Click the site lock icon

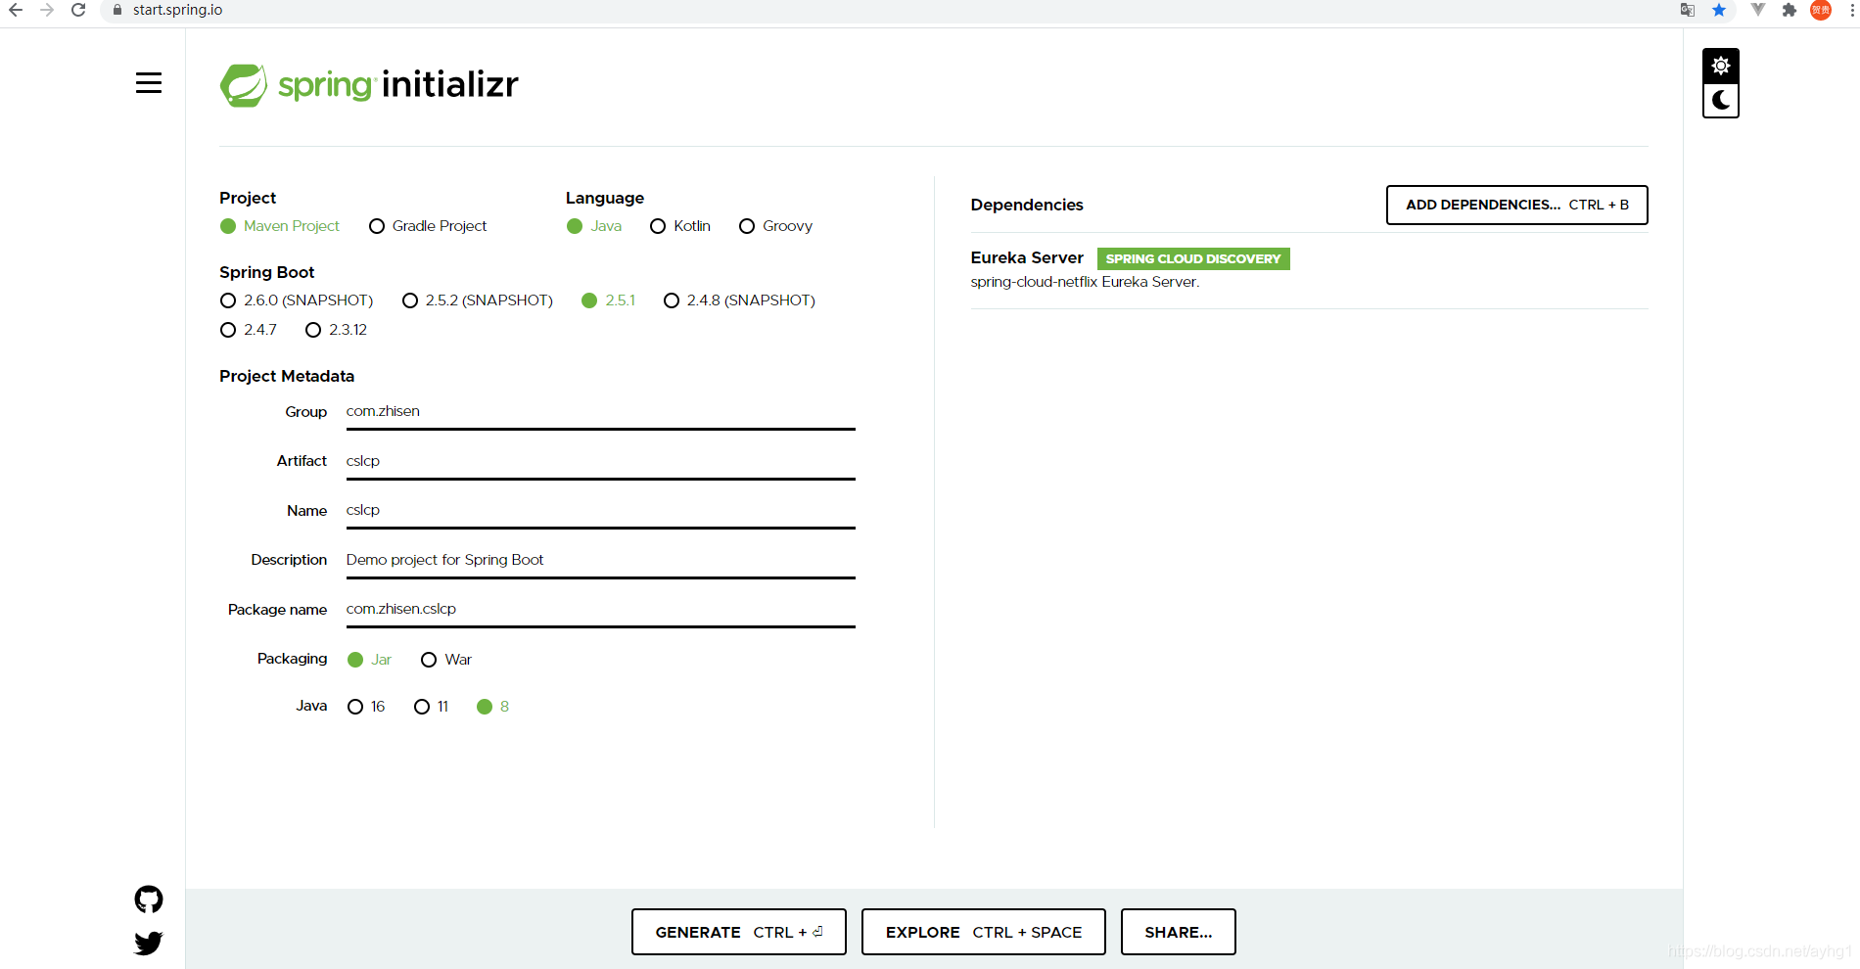pyautogui.click(x=117, y=10)
